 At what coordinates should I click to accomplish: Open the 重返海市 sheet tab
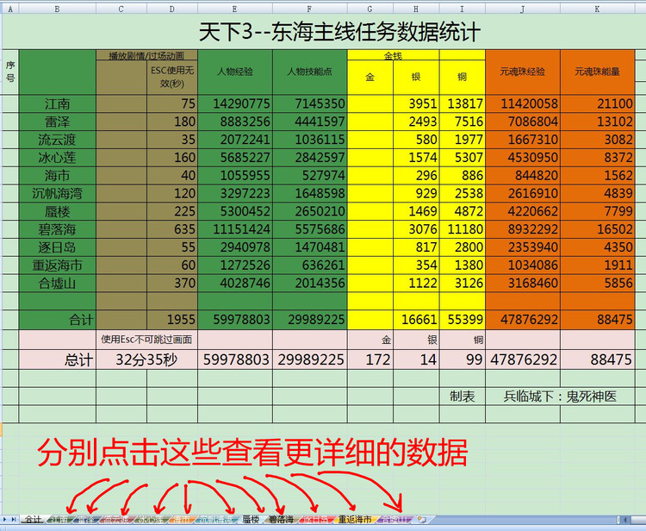tap(355, 520)
